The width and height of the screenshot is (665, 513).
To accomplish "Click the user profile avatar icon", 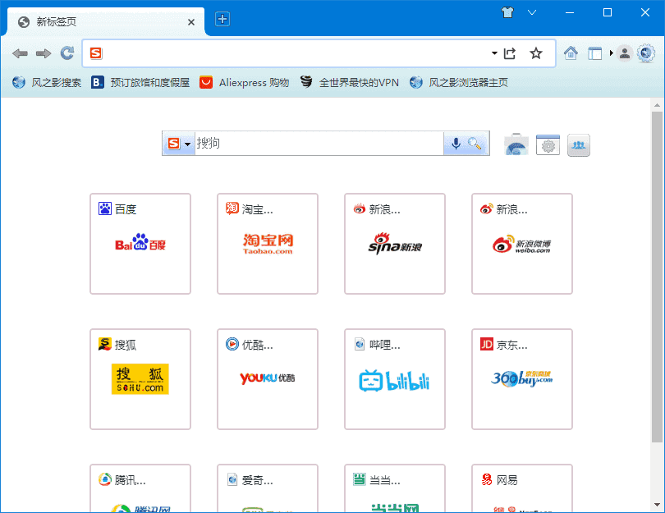I will pos(625,53).
